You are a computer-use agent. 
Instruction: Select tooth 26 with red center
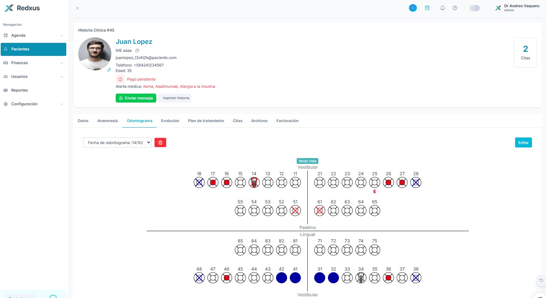tap(388, 182)
